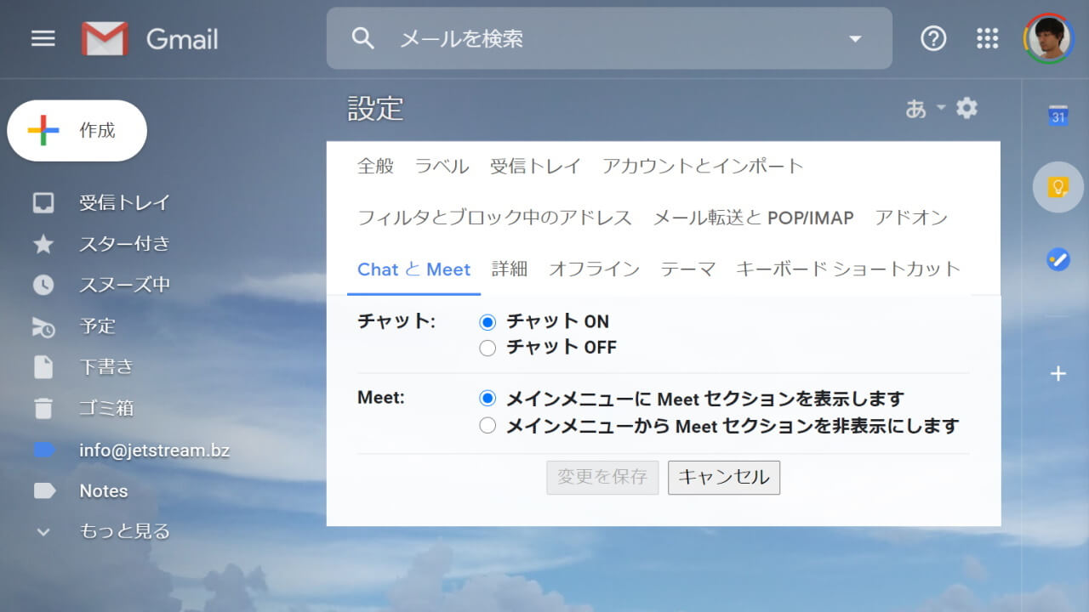
Task: Open the Google apps grid
Action: coord(987,39)
